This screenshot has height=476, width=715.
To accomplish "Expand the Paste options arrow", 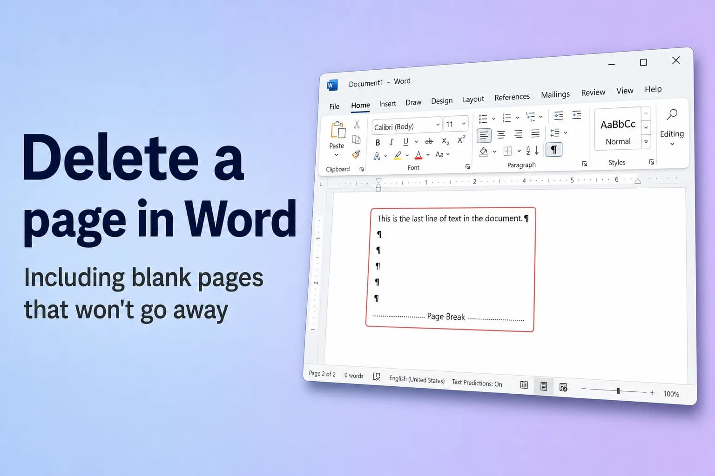I will (337, 155).
